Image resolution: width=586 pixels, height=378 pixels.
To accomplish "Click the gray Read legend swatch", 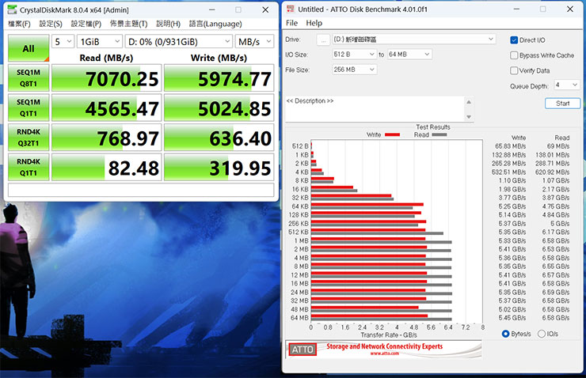I will 439,134.
